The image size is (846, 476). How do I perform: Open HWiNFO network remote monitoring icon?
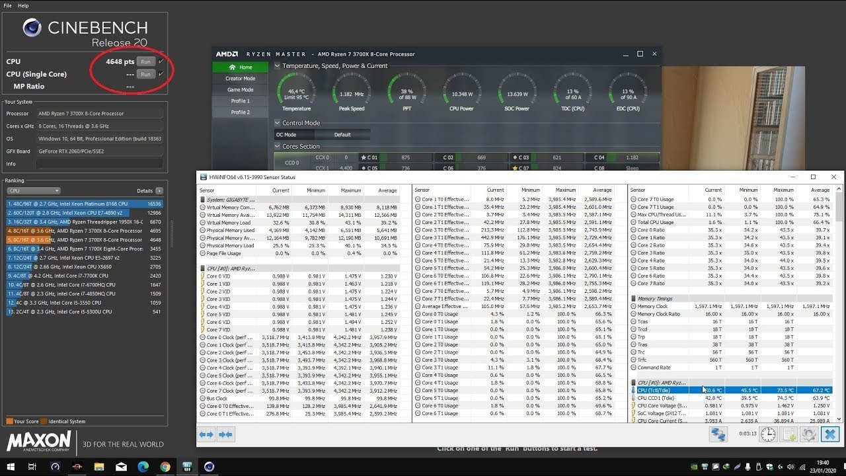(718, 434)
